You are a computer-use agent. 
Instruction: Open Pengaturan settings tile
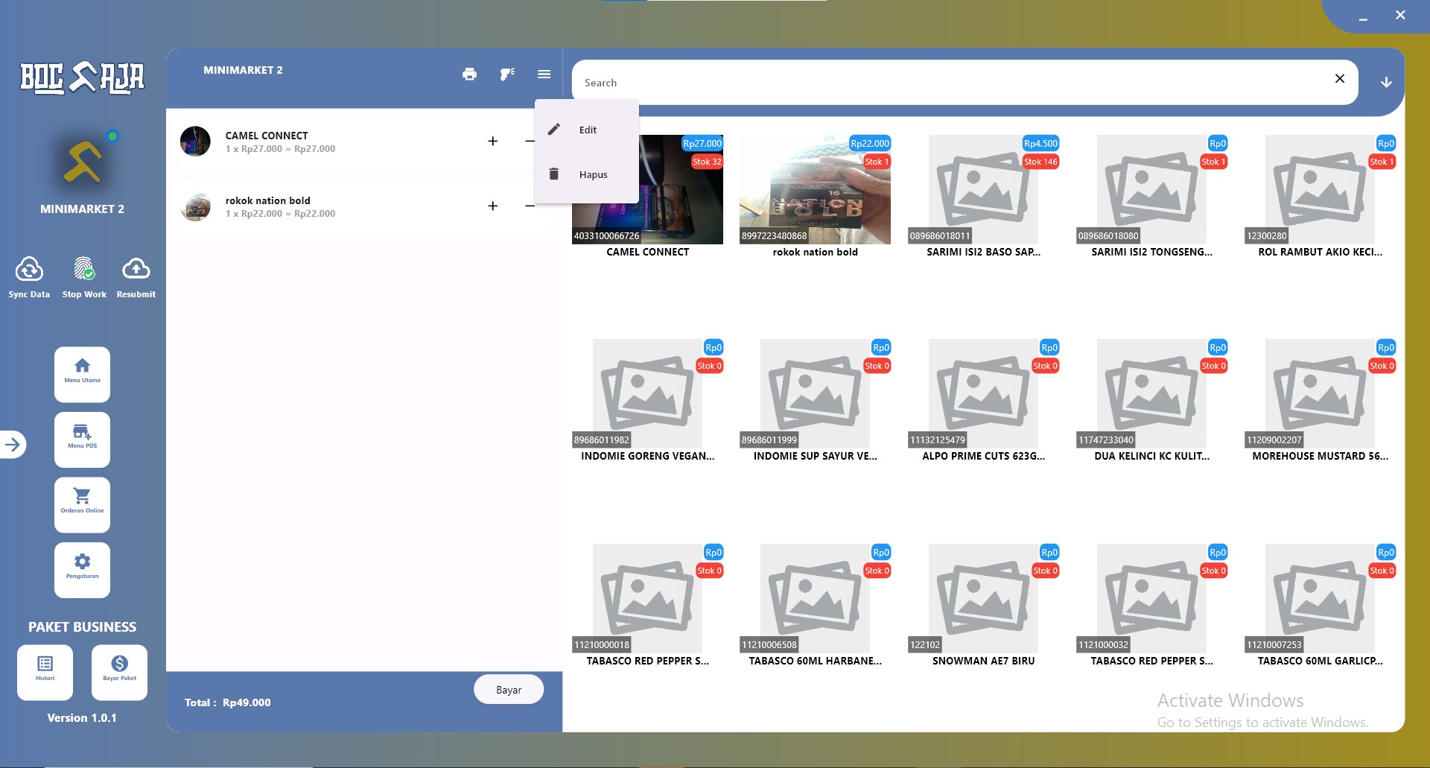coord(82,570)
